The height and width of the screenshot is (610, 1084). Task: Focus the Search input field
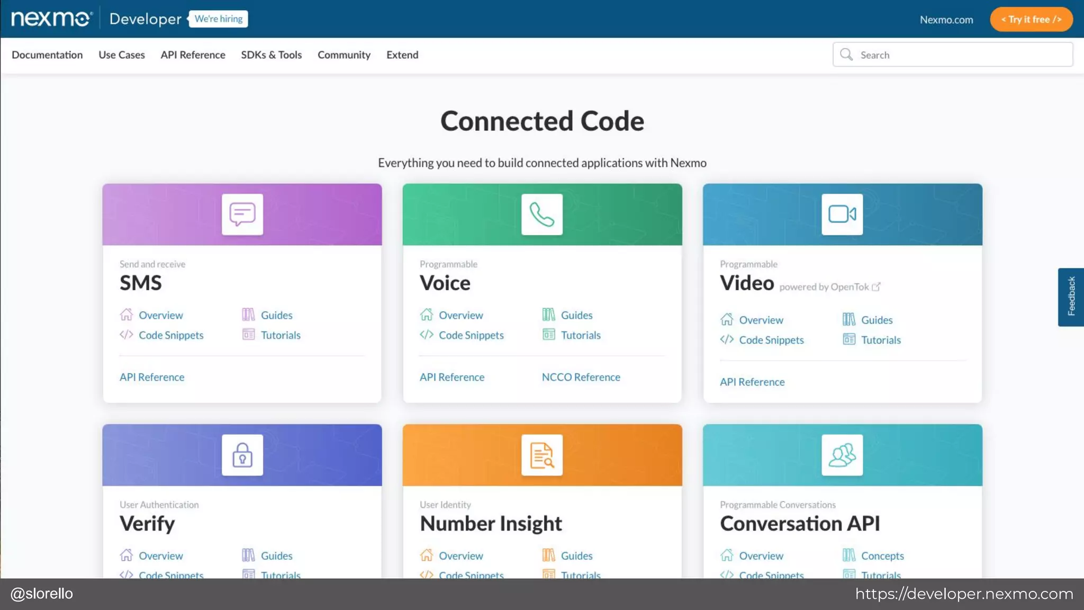pyautogui.click(x=953, y=55)
